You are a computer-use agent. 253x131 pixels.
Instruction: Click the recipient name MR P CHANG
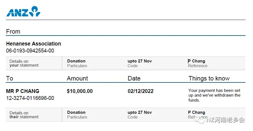click(x=23, y=91)
